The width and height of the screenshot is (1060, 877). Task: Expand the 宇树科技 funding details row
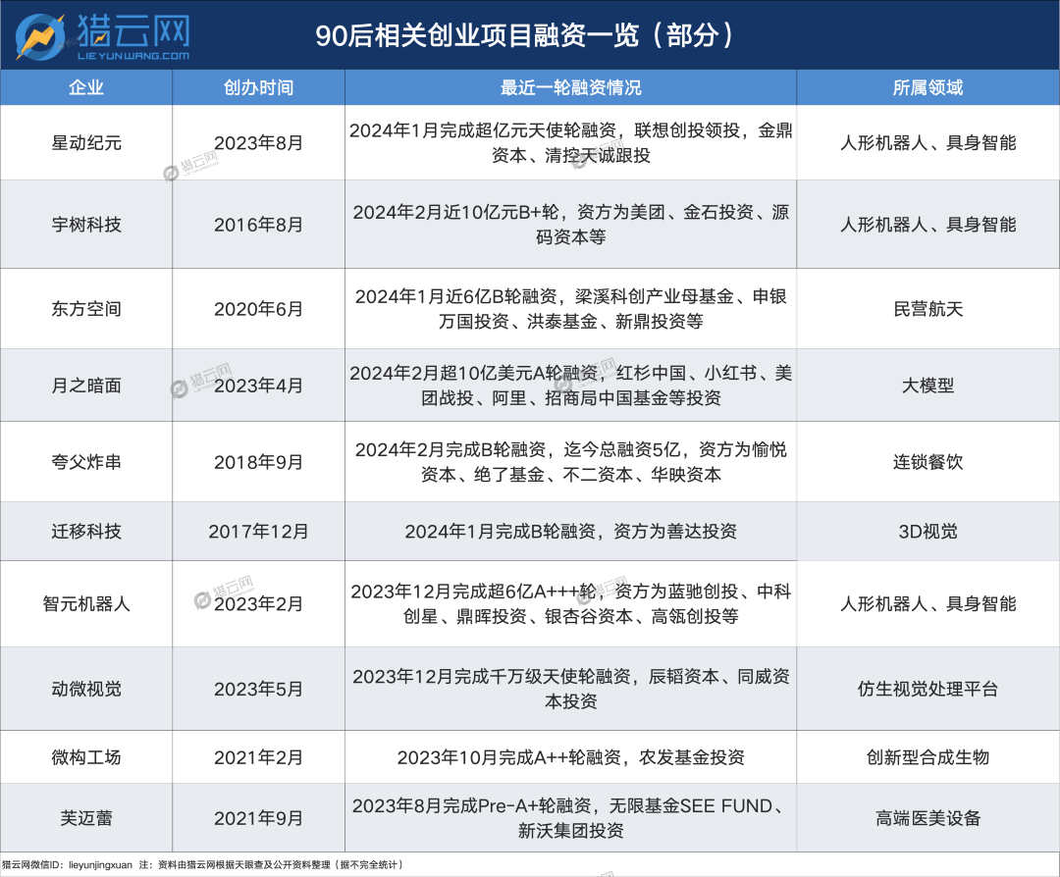[x=569, y=224]
